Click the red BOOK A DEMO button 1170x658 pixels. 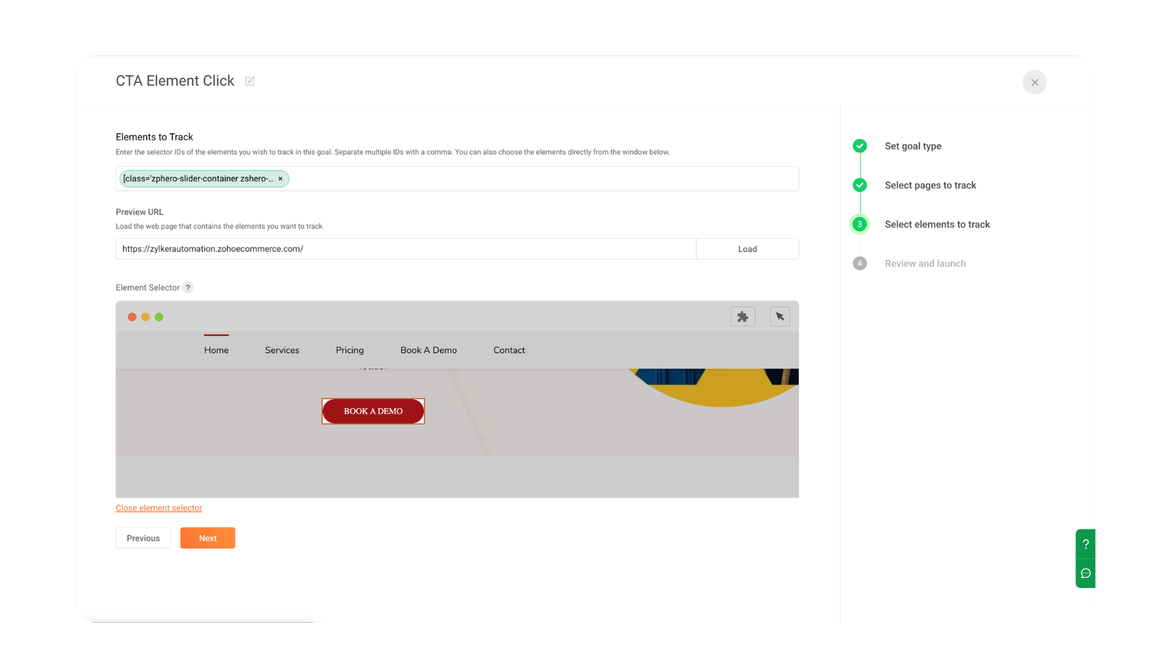[x=373, y=411]
